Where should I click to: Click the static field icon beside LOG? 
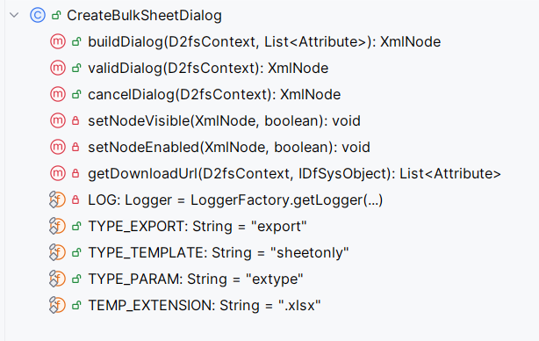57,200
